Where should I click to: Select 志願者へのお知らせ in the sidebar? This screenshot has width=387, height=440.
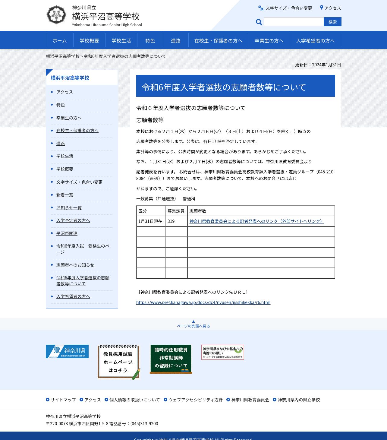(x=75, y=265)
